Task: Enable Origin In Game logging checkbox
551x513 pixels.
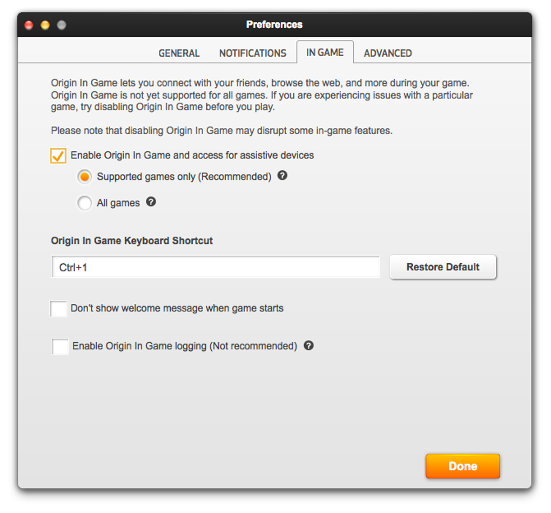Action: [60, 346]
